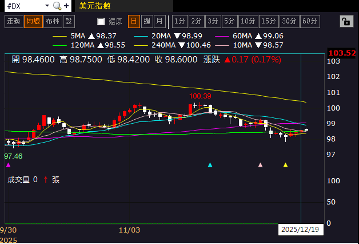Click the cyan 20MA legend swatch
This screenshot has height=244, width=359.
click(x=141, y=36)
